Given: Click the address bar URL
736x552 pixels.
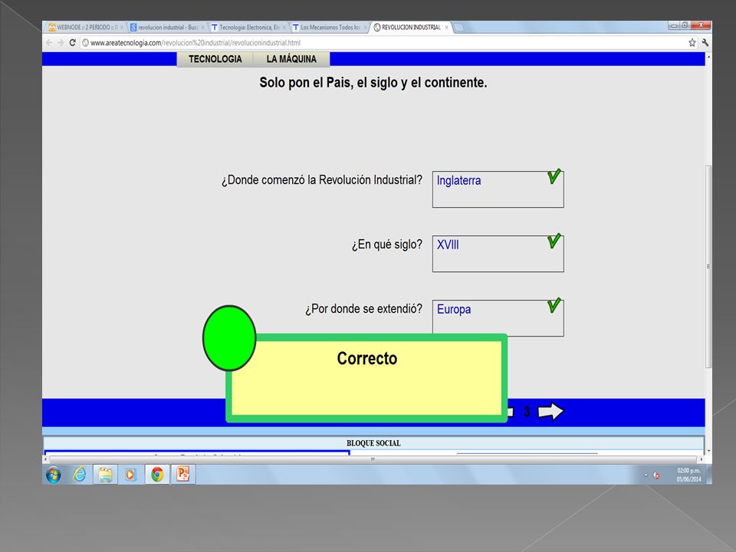Looking at the screenshot, I should 195,43.
